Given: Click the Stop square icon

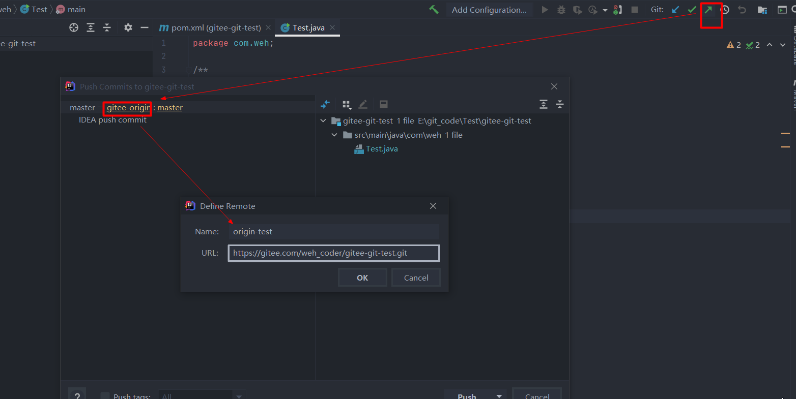Looking at the screenshot, I should click(x=634, y=10).
